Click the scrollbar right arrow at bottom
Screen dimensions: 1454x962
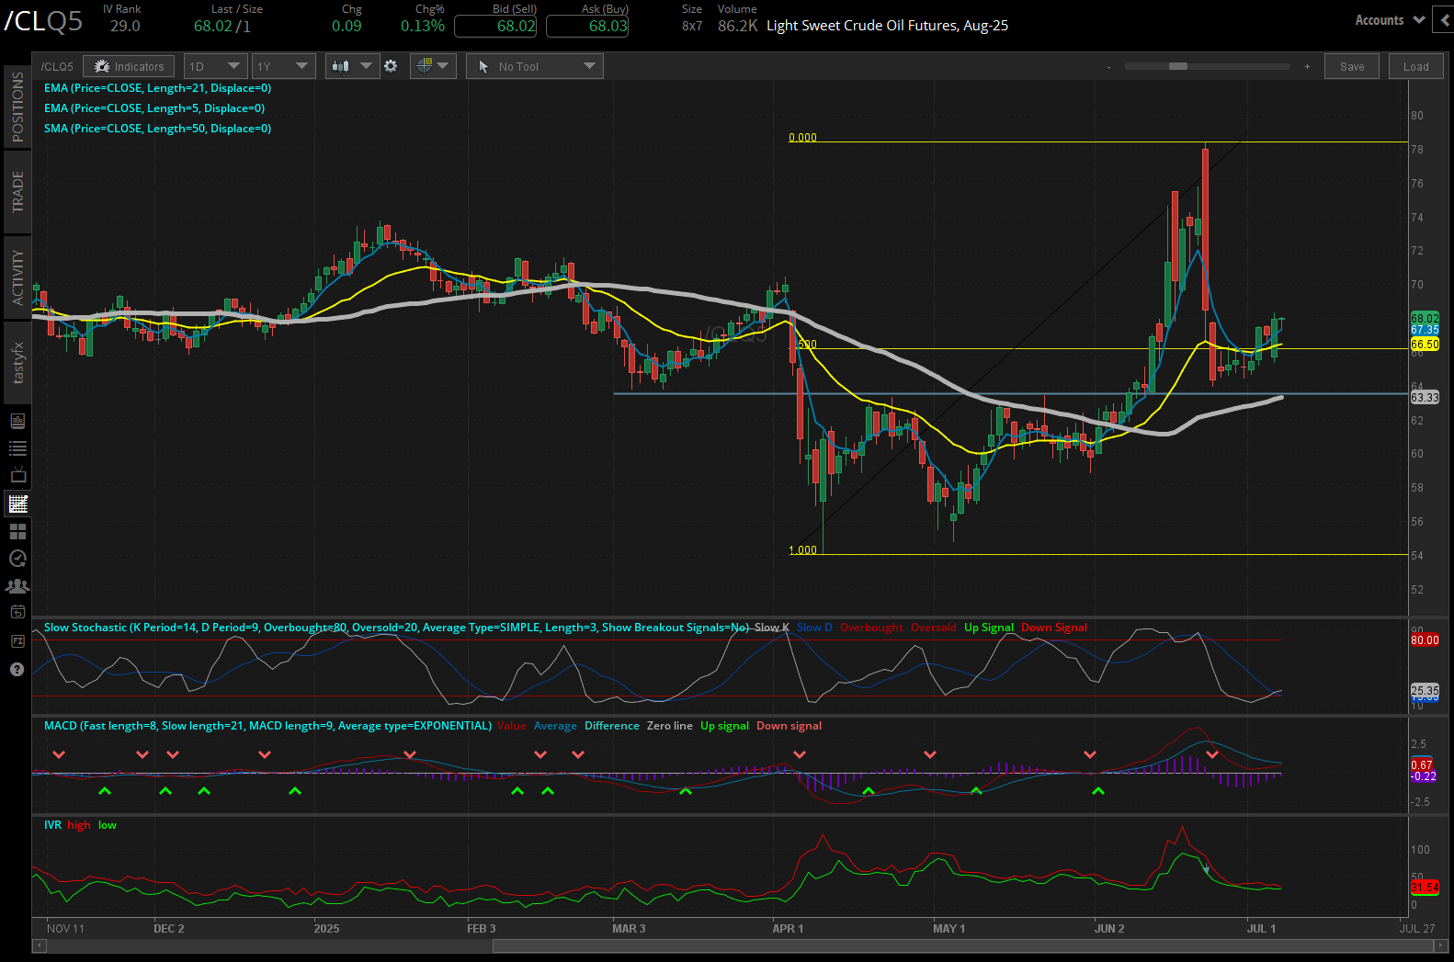pyautogui.click(x=1441, y=945)
